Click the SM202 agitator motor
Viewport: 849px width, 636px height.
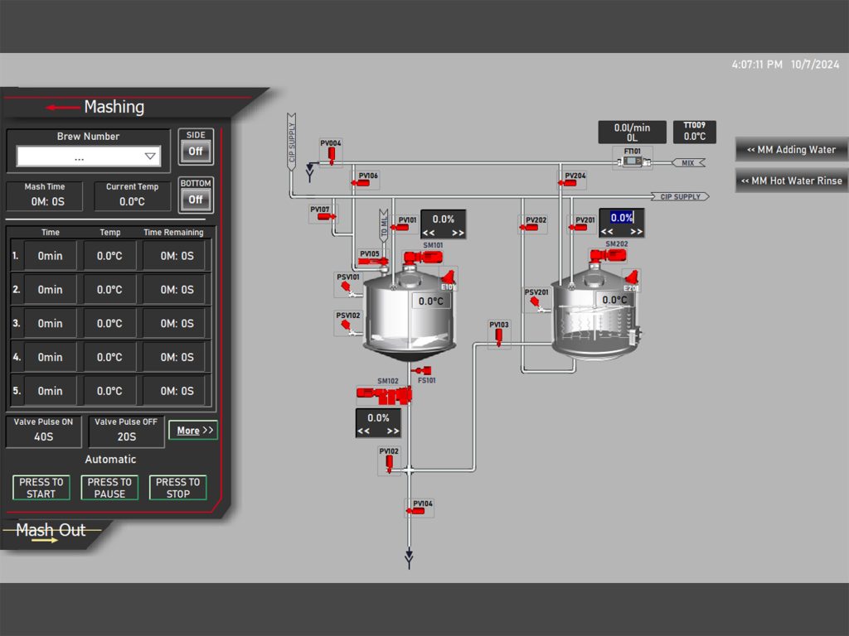(608, 257)
